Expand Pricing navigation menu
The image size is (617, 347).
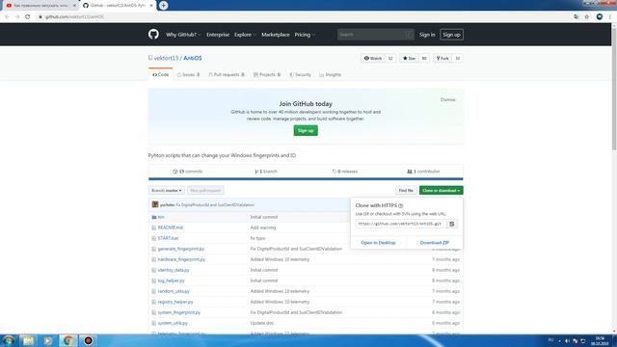point(305,35)
